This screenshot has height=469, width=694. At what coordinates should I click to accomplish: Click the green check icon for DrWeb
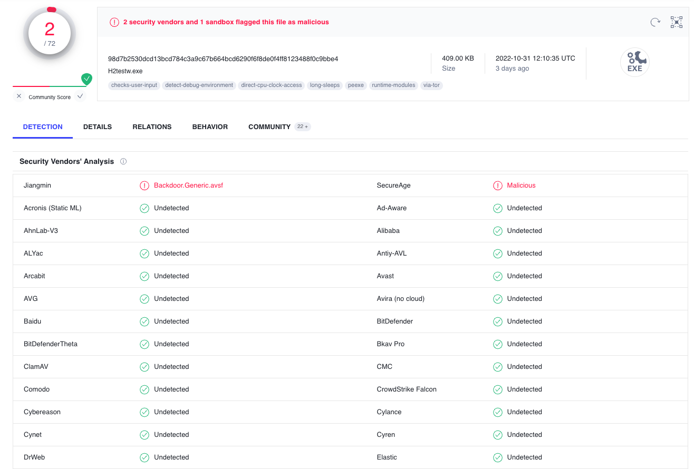tap(144, 457)
